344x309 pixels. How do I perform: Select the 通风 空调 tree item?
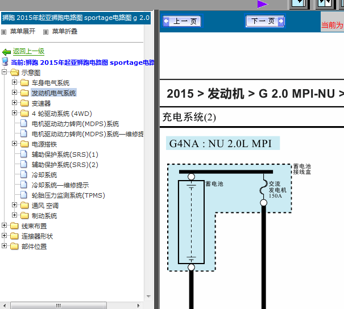pos(45,206)
